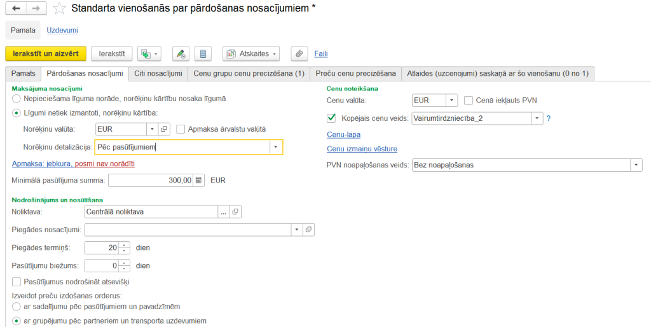The height and width of the screenshot is (327, 651).
Task: Click the open-form icon next to Centrālā noliktava
Action: click(235, 212)
